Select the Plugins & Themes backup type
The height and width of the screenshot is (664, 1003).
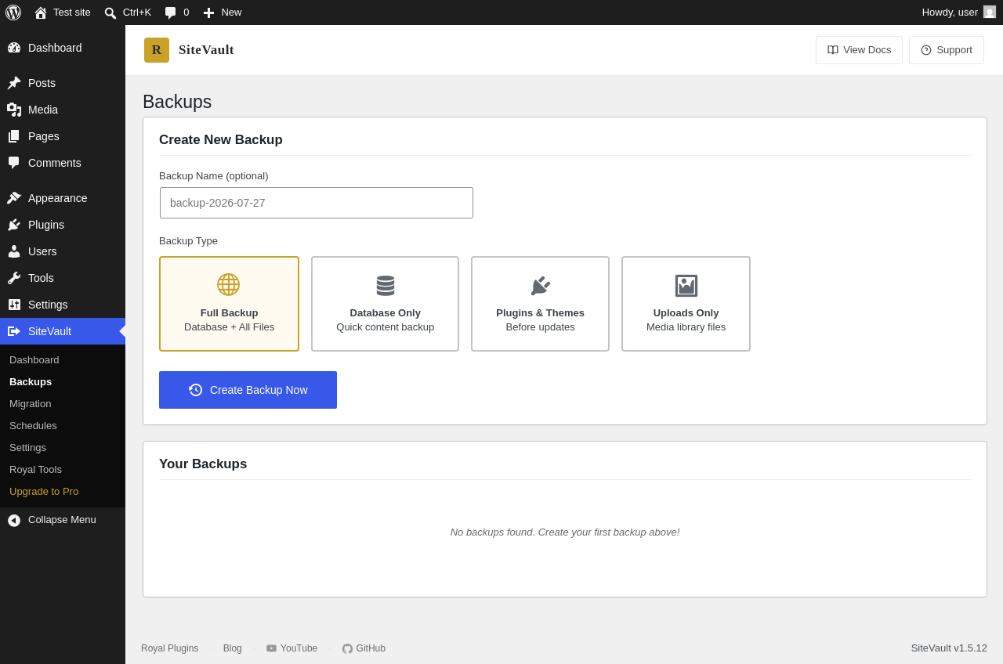coord(540,304)
